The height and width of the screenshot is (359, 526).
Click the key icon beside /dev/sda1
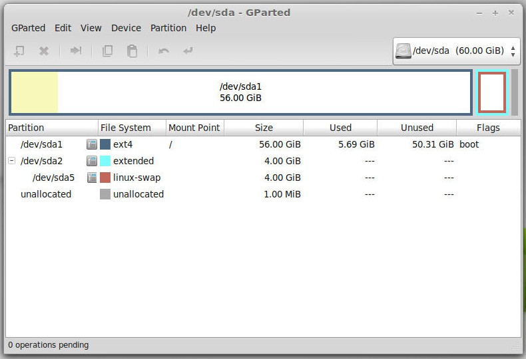click(x=92, y=144)
